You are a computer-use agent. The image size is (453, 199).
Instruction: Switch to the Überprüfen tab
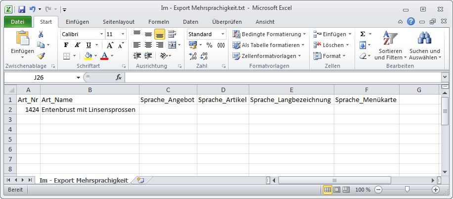[227, 22]
